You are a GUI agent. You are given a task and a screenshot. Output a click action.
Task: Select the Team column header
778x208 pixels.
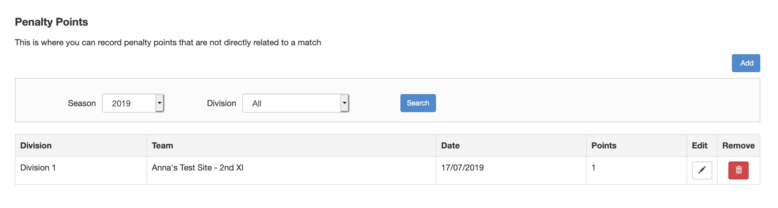[162, 146]
